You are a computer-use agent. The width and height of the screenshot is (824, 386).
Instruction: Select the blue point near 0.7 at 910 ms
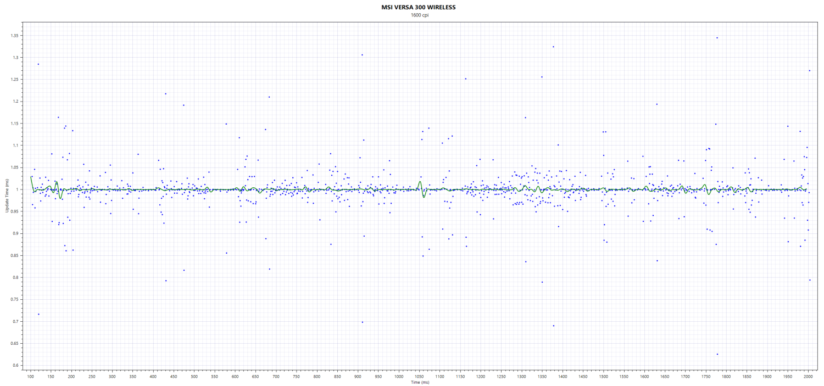363,322
